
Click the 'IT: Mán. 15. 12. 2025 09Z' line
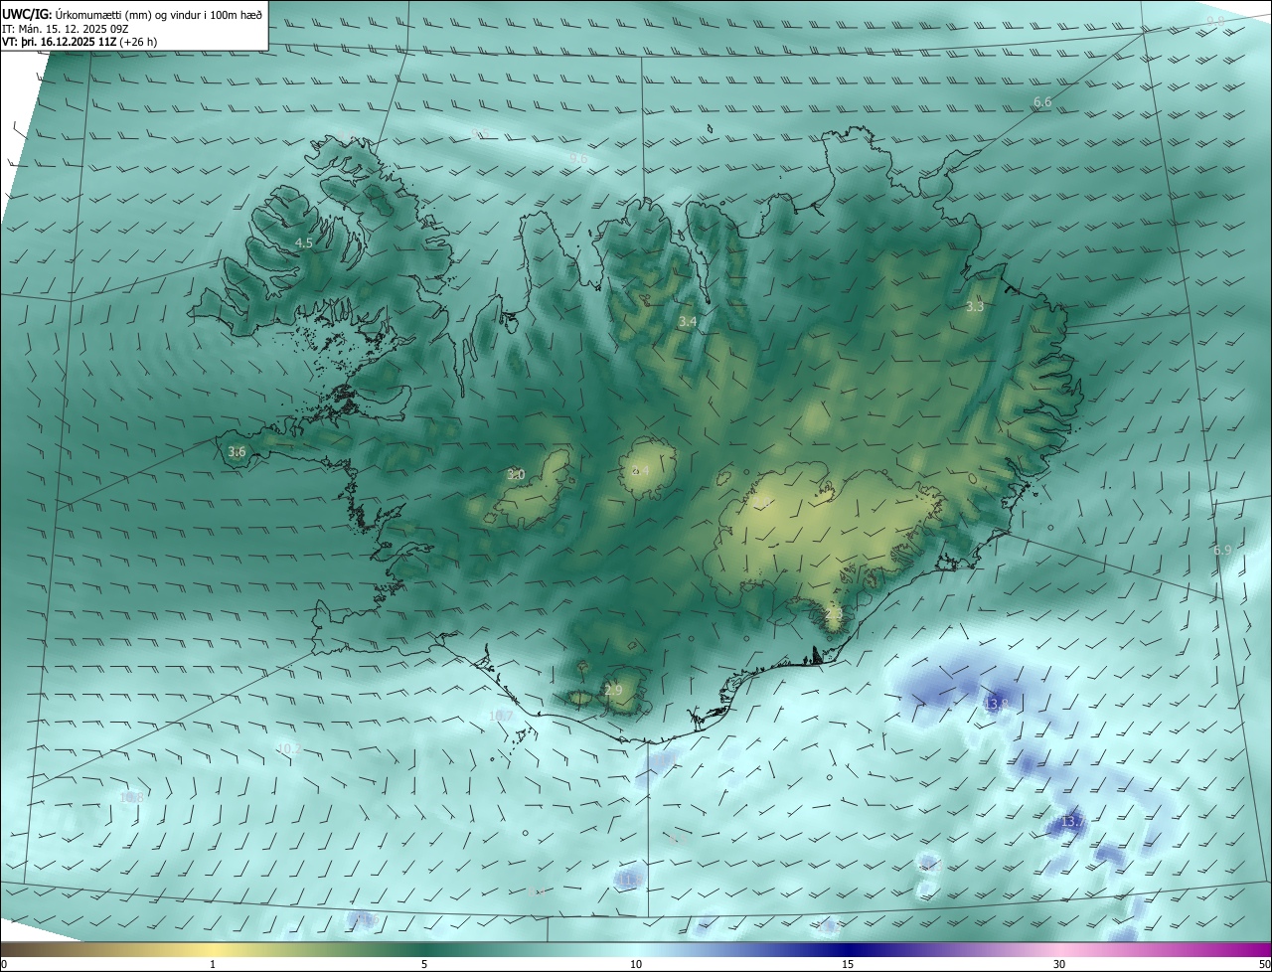pyautogui.click(x=66, y=29)
